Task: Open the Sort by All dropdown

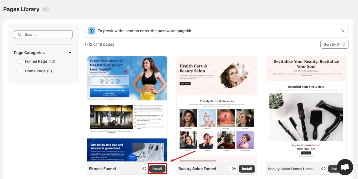Action: coord(334,44)
